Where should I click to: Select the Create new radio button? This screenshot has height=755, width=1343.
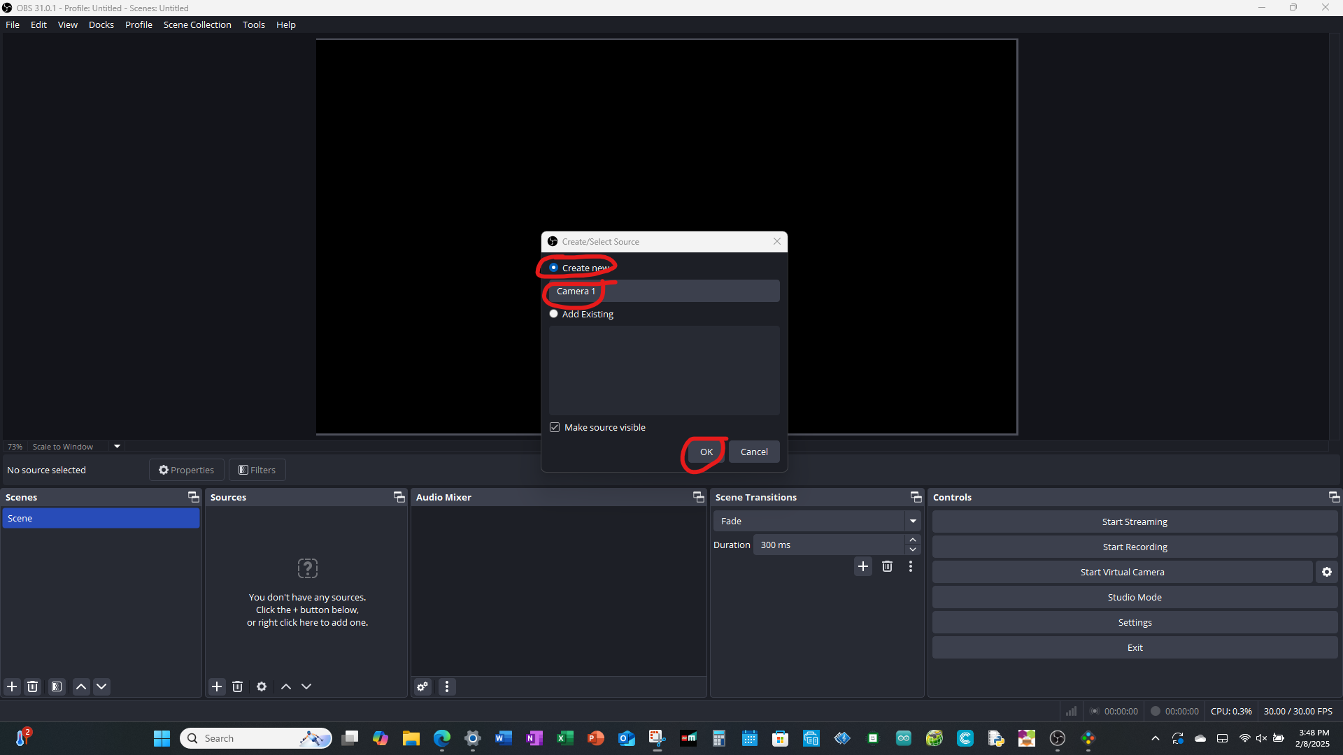coord(554,267)
